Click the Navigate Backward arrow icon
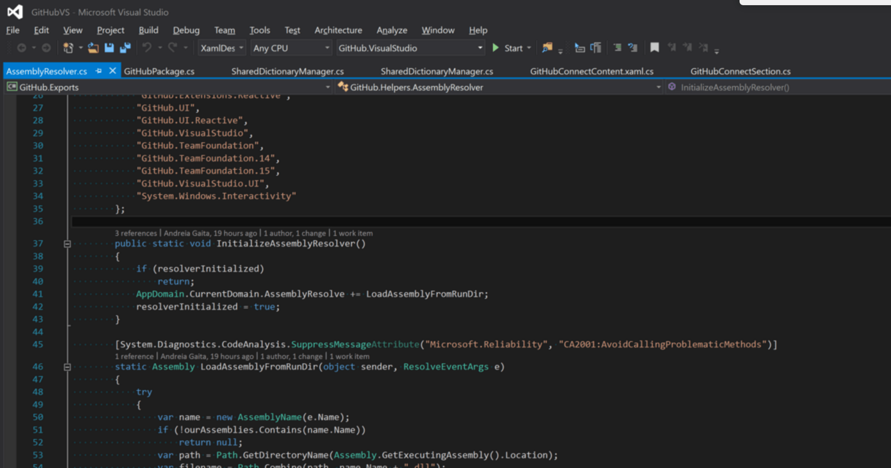Viewport: 891px width, 468px height. click(x=22, y=48)
